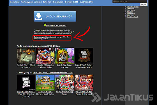Open Naruto Shippuden Kizuna Drive cover image
Image resolution: width=157 pixels, height=105 pixels.
[x=45, y=56]
